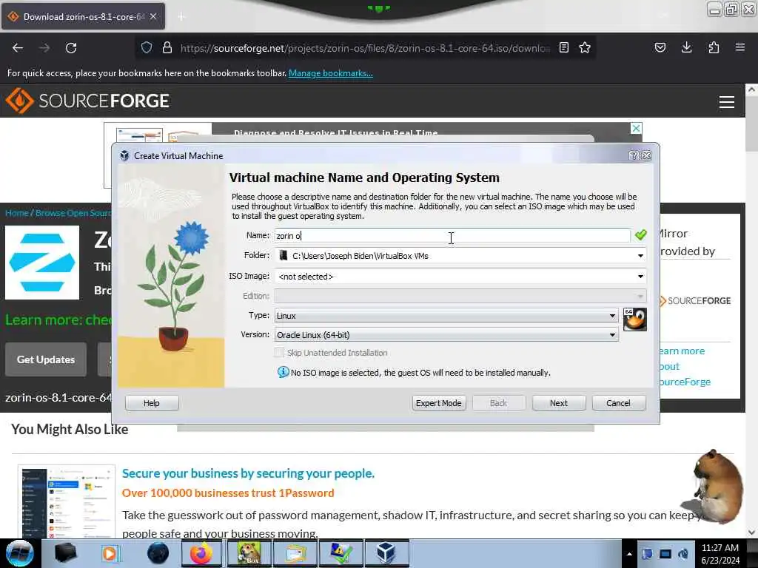Click the dialog help question mark
758x568 pixels.
click(634, 155)
